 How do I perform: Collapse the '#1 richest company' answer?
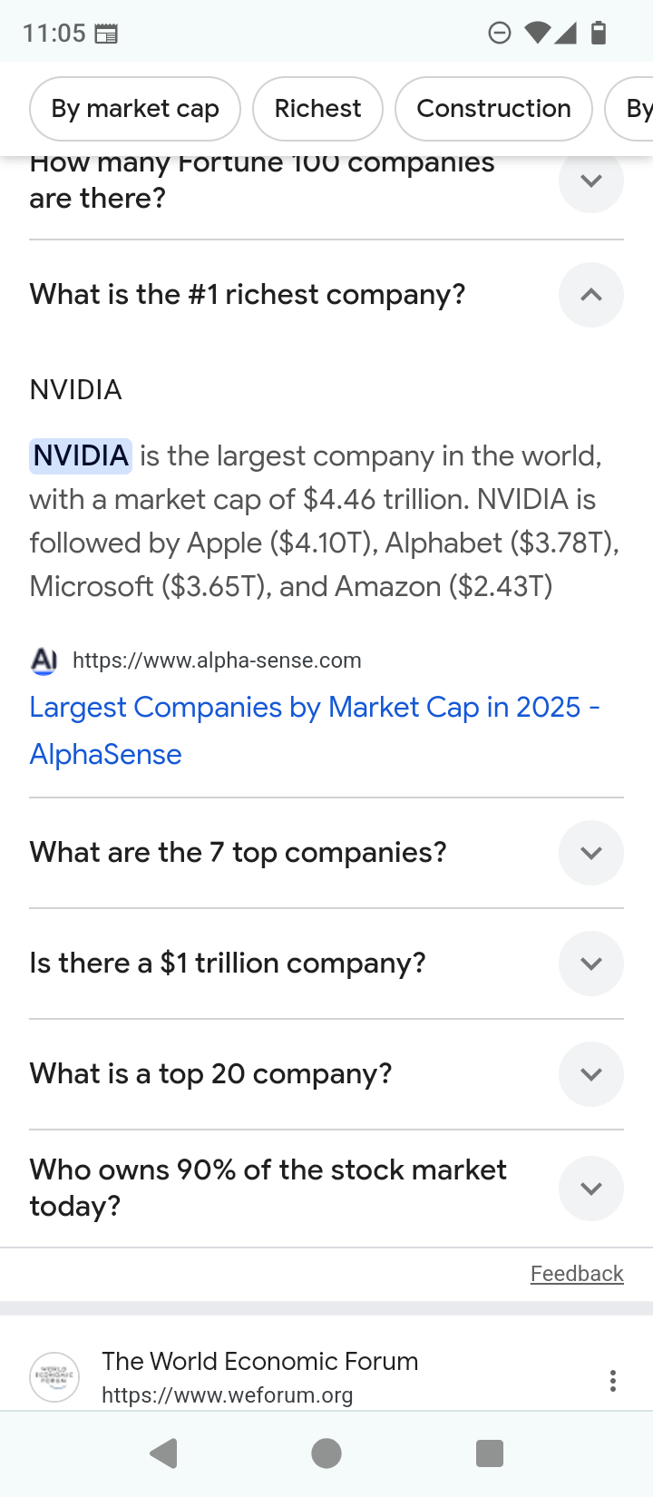pos(590,295)
